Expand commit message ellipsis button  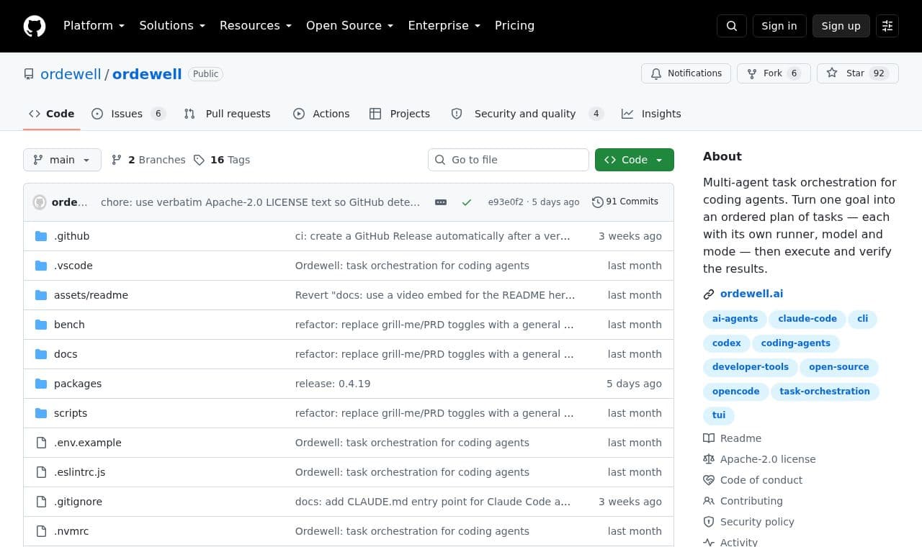[x=441, y=202]
